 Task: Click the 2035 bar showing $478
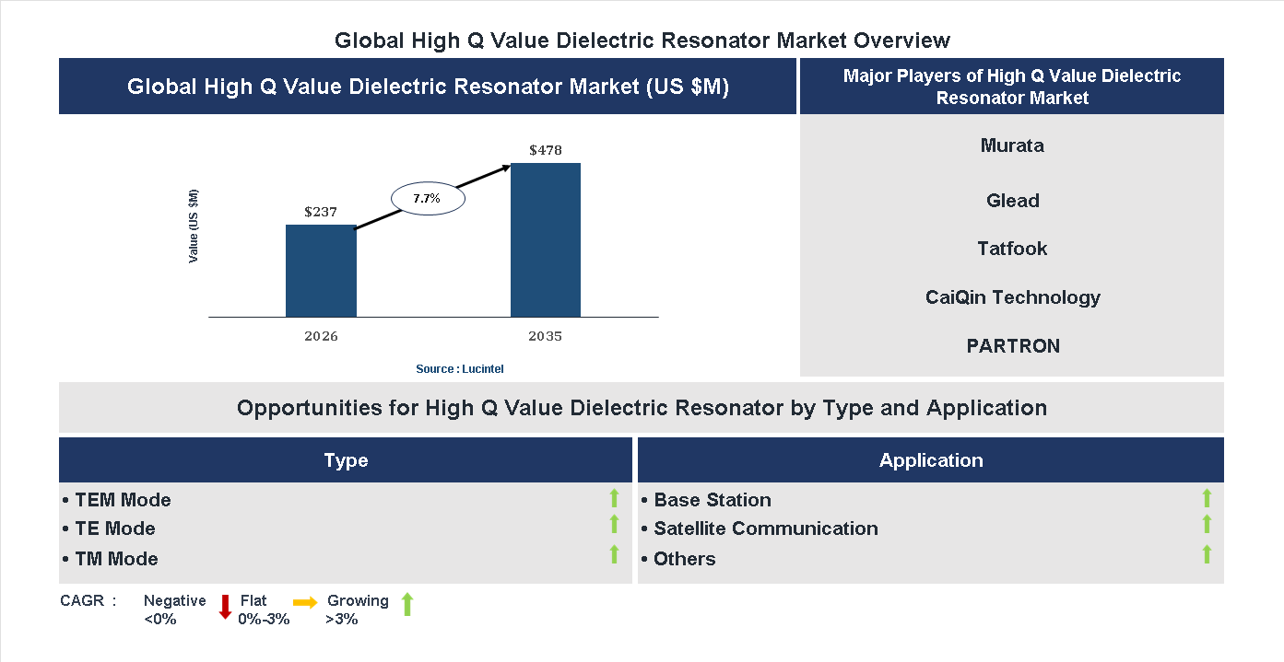(x=545, y=239)
